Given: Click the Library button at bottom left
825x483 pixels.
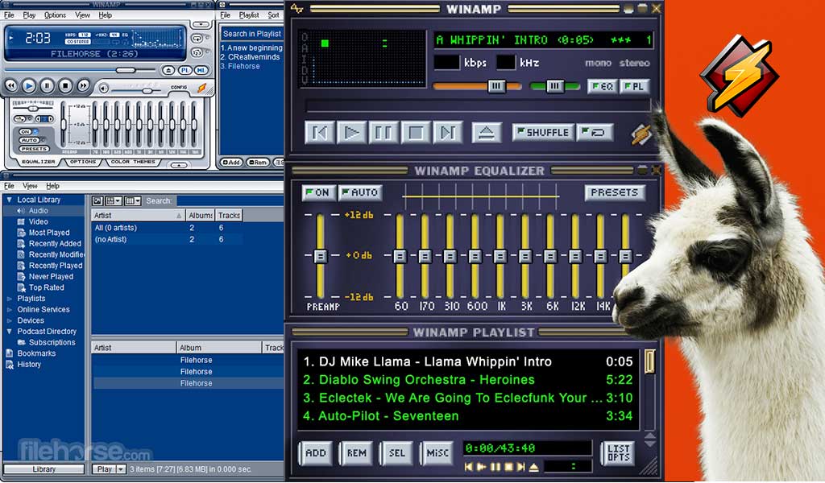Looking at the screenshot, I should pyautogui.click(x=44, y=469).
